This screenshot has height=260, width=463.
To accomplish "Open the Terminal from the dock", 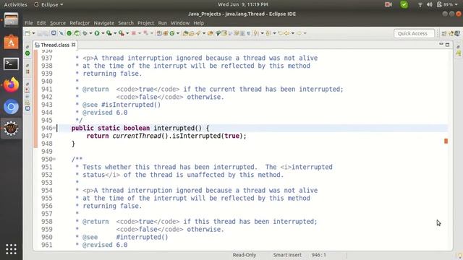I will pos(11,64).
